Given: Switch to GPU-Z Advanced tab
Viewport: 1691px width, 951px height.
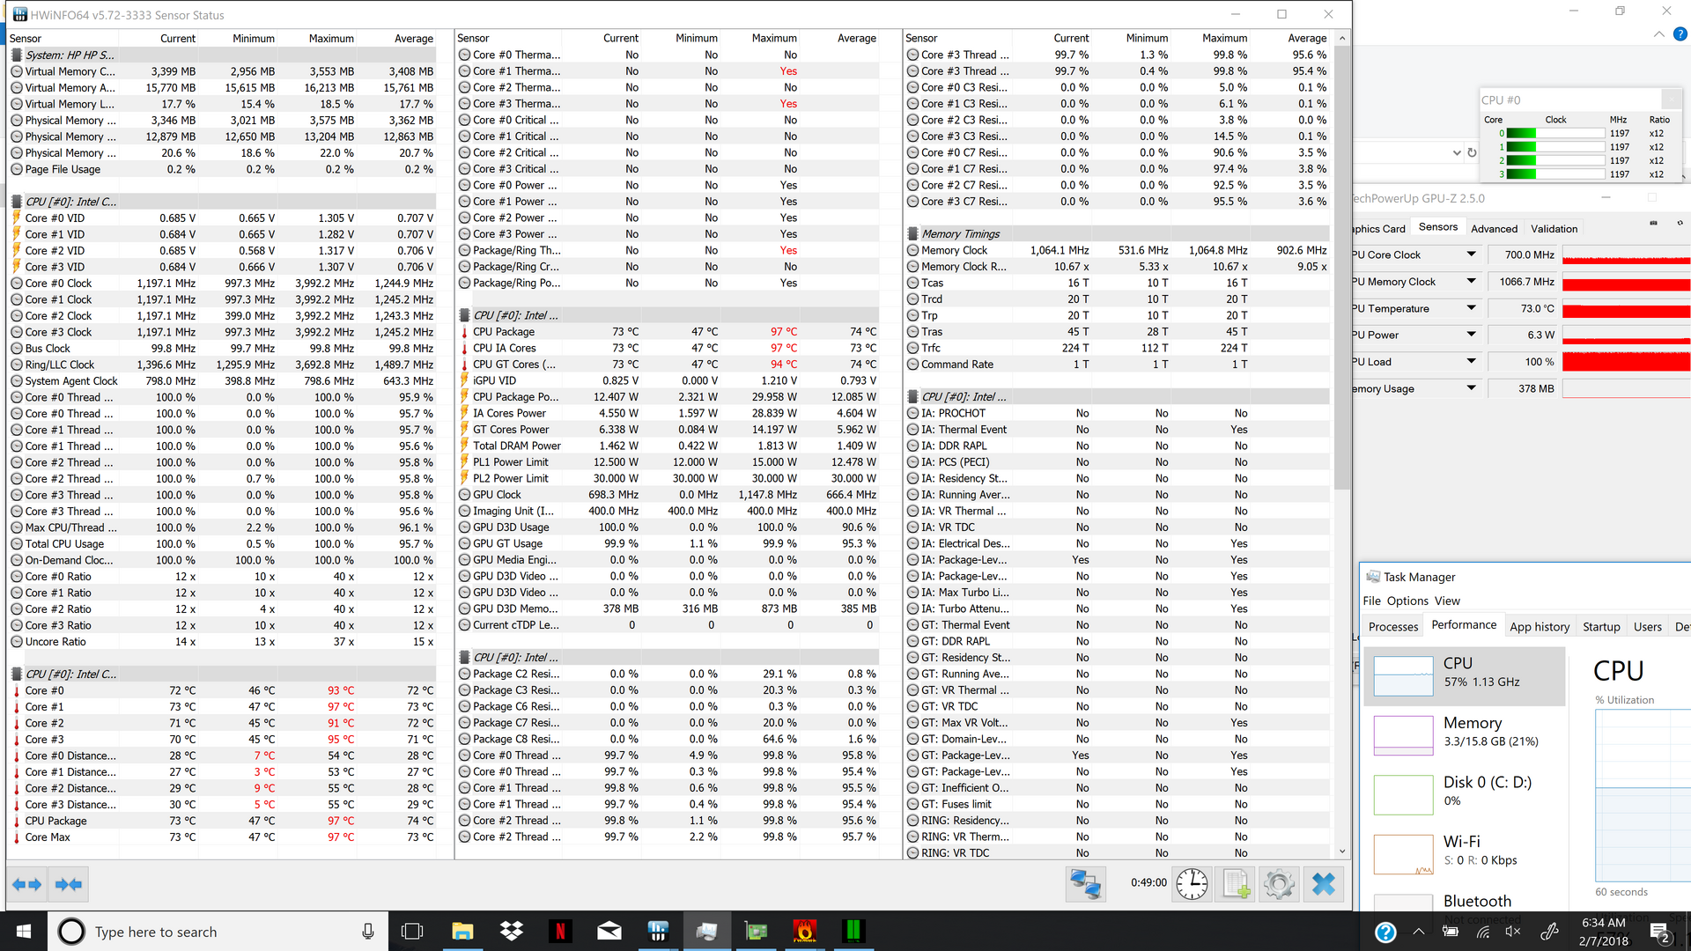Looking at the screenshot, I should [x=1494, y=228].
